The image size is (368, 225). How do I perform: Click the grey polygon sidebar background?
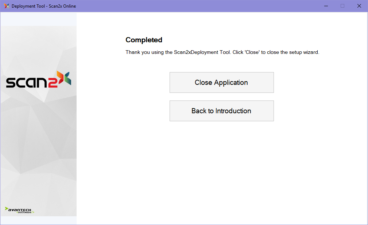pos(38,146)
